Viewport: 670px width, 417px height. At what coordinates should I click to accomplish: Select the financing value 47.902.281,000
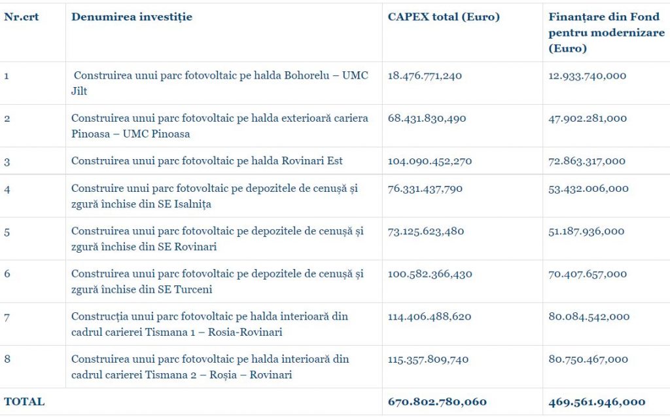588,118
